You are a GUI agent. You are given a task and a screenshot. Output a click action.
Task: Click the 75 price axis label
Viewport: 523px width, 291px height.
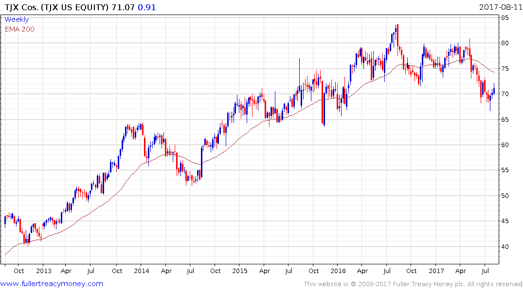click(x=505, y=68)
